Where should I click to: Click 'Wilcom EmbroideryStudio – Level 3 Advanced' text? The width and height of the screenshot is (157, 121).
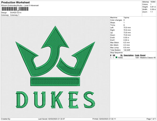point(20,5)
